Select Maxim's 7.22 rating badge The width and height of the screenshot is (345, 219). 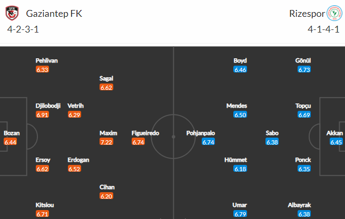click(x=106, y=142)
